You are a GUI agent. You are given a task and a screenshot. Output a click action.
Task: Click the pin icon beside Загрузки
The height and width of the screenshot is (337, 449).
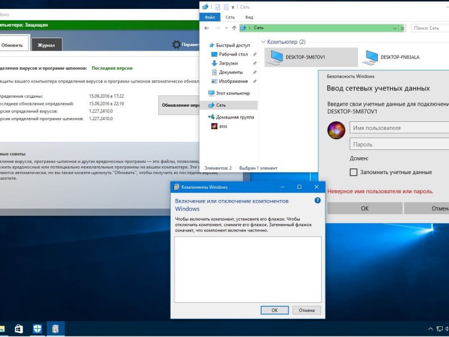coord(254,63)
